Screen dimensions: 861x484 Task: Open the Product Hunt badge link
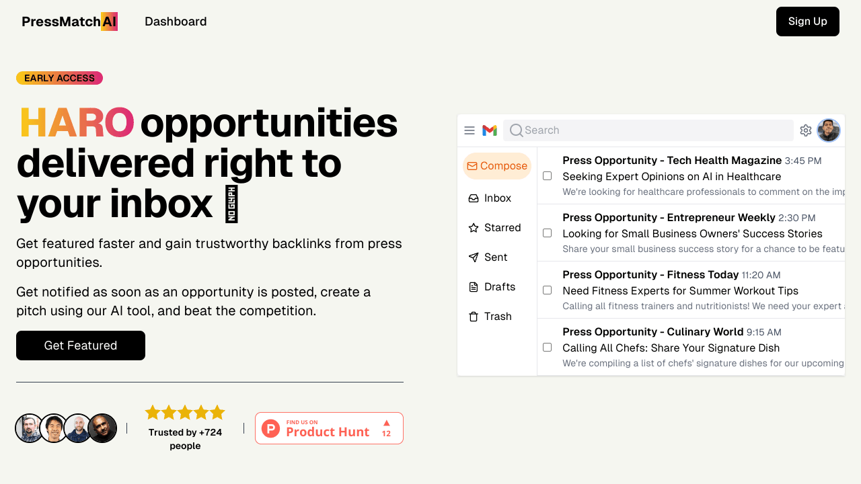329,428
